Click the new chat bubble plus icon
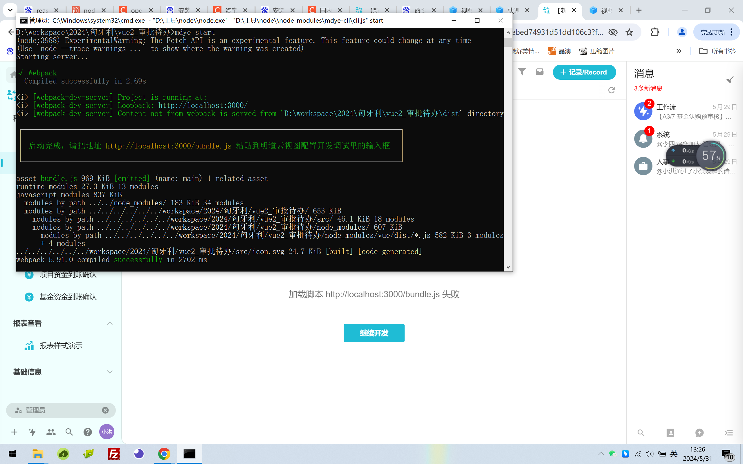This screenshot has height=464, width=743. click(699, 433)
